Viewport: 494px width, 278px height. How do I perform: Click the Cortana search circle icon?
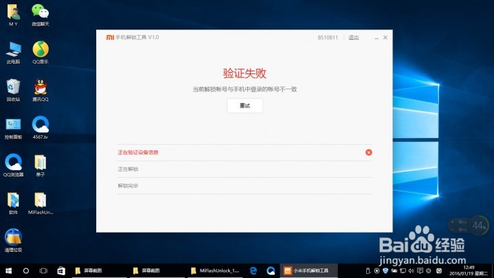pyautogui.click(x=26, y=270)
